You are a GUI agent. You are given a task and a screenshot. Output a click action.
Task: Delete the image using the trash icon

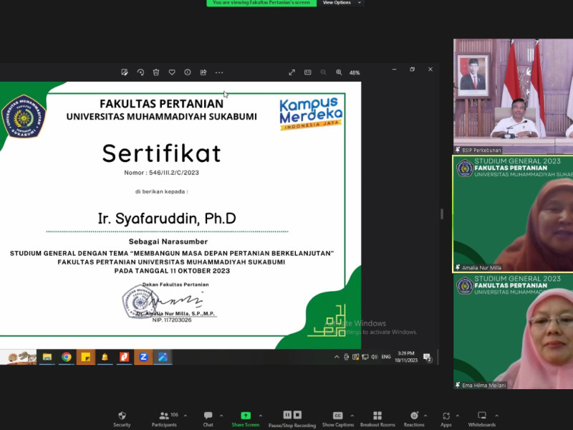click(156, 72)
